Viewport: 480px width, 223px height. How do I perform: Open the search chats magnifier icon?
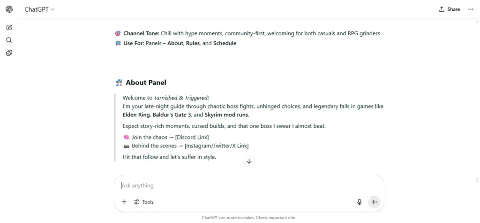pyautogui.click(x=9, y=40)
